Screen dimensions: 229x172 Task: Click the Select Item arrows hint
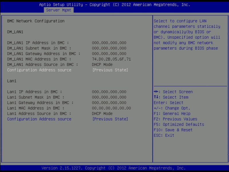pyautogui.click(x=171, y=97)
